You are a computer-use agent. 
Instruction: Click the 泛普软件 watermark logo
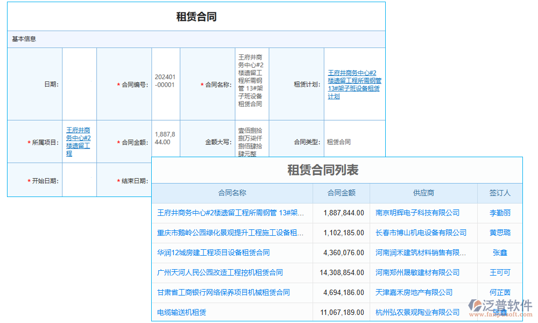tap(493, 304)
